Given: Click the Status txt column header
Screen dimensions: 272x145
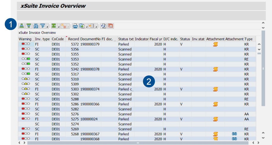Looking at the screenshot, I should [126, 39].
